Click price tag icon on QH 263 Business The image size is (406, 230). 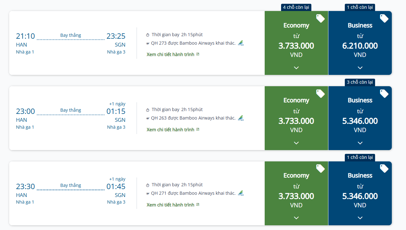click(384, 93)
